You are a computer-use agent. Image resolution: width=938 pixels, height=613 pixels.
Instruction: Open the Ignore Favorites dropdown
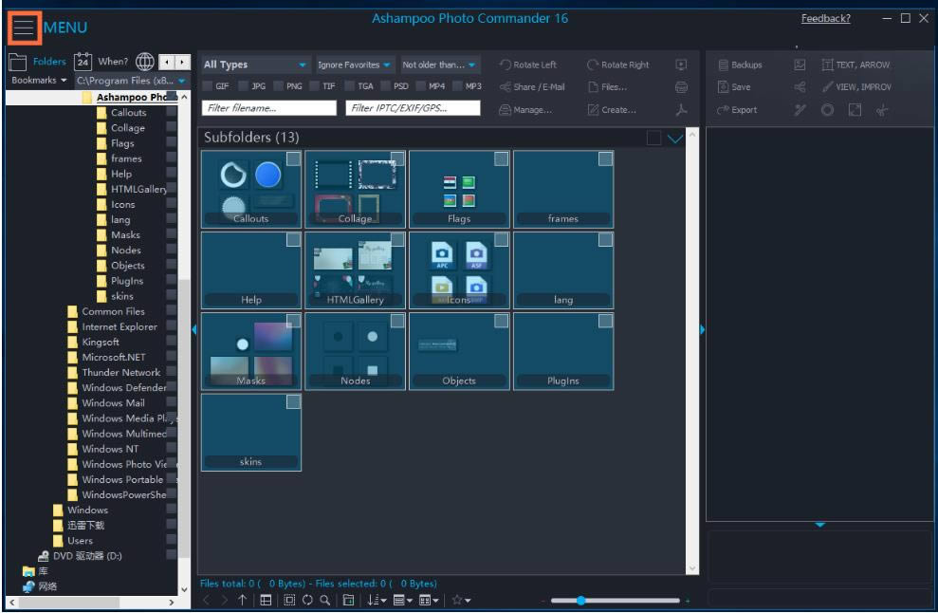pyautogui.click(x=355, y=65)
